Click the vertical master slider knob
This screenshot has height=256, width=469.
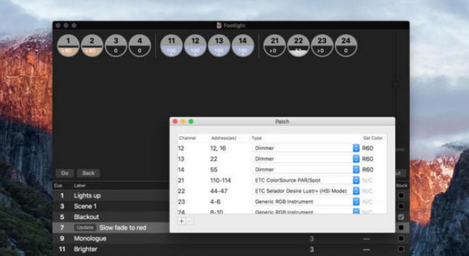coord(396,85)
